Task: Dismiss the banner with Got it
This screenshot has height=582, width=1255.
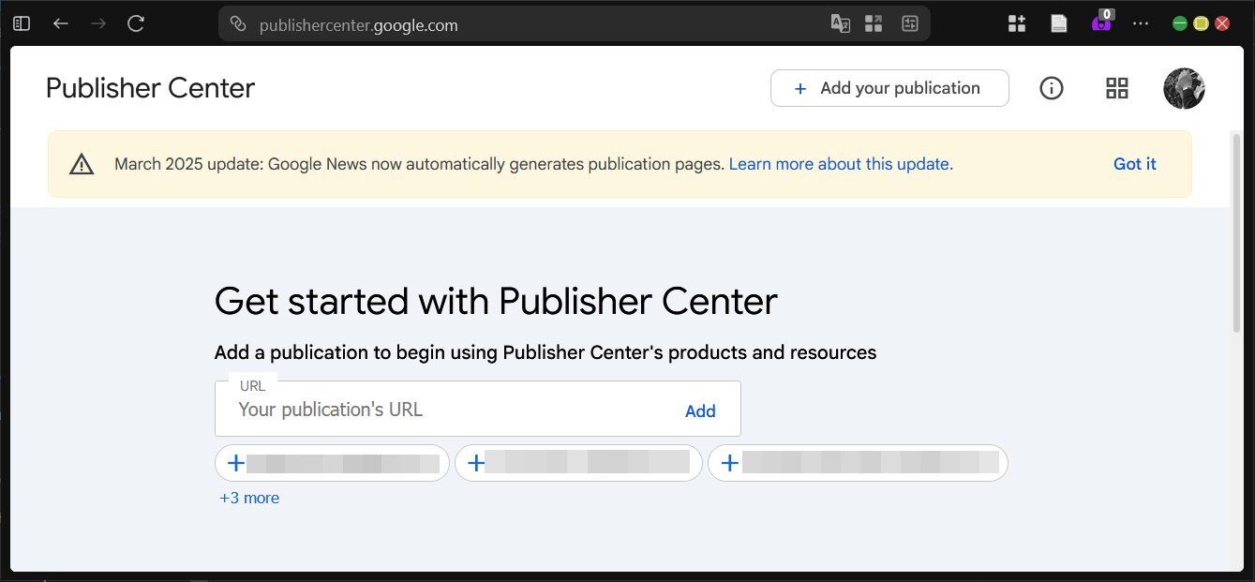Action: 1134,163
